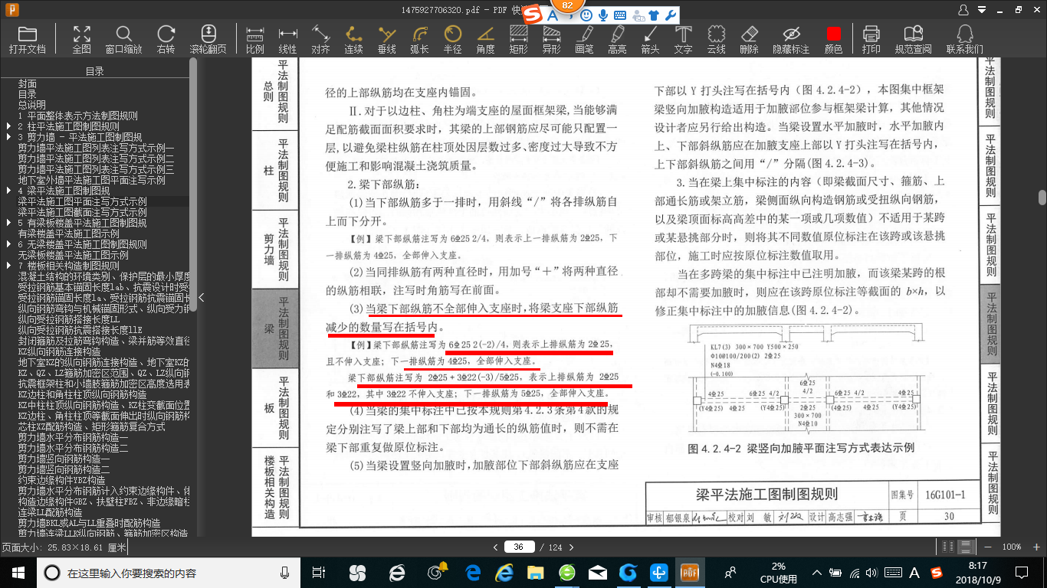Set the measuring scale with 比例
The image size is (1047, 588).
click(255, 40)
